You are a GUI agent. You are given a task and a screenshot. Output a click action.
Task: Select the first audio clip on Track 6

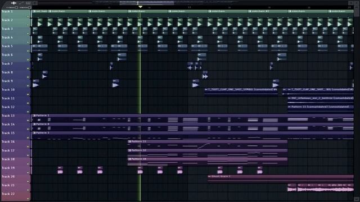click(40, 57)
